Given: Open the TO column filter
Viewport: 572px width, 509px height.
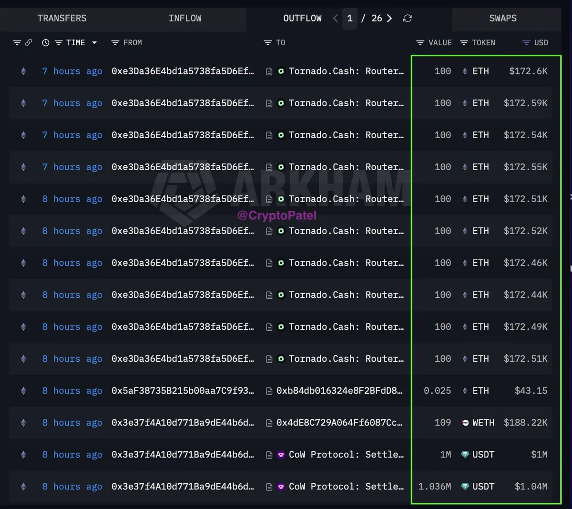Looking at the screenshot, I should click(x=268, y=43).
